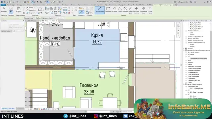Expand the Легенды tree node

184,49
